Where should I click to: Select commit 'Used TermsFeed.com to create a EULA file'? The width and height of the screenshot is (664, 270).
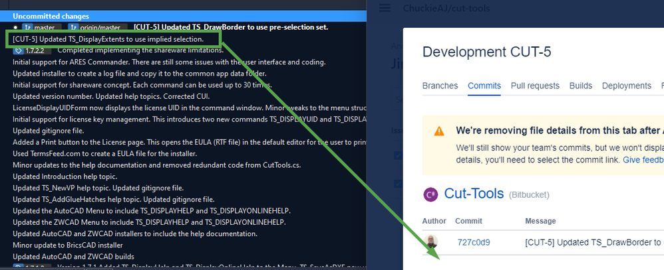click(104, 153)
